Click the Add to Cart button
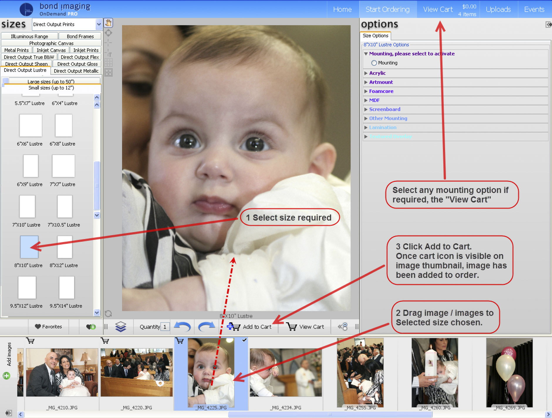 [x=249, y=327]
